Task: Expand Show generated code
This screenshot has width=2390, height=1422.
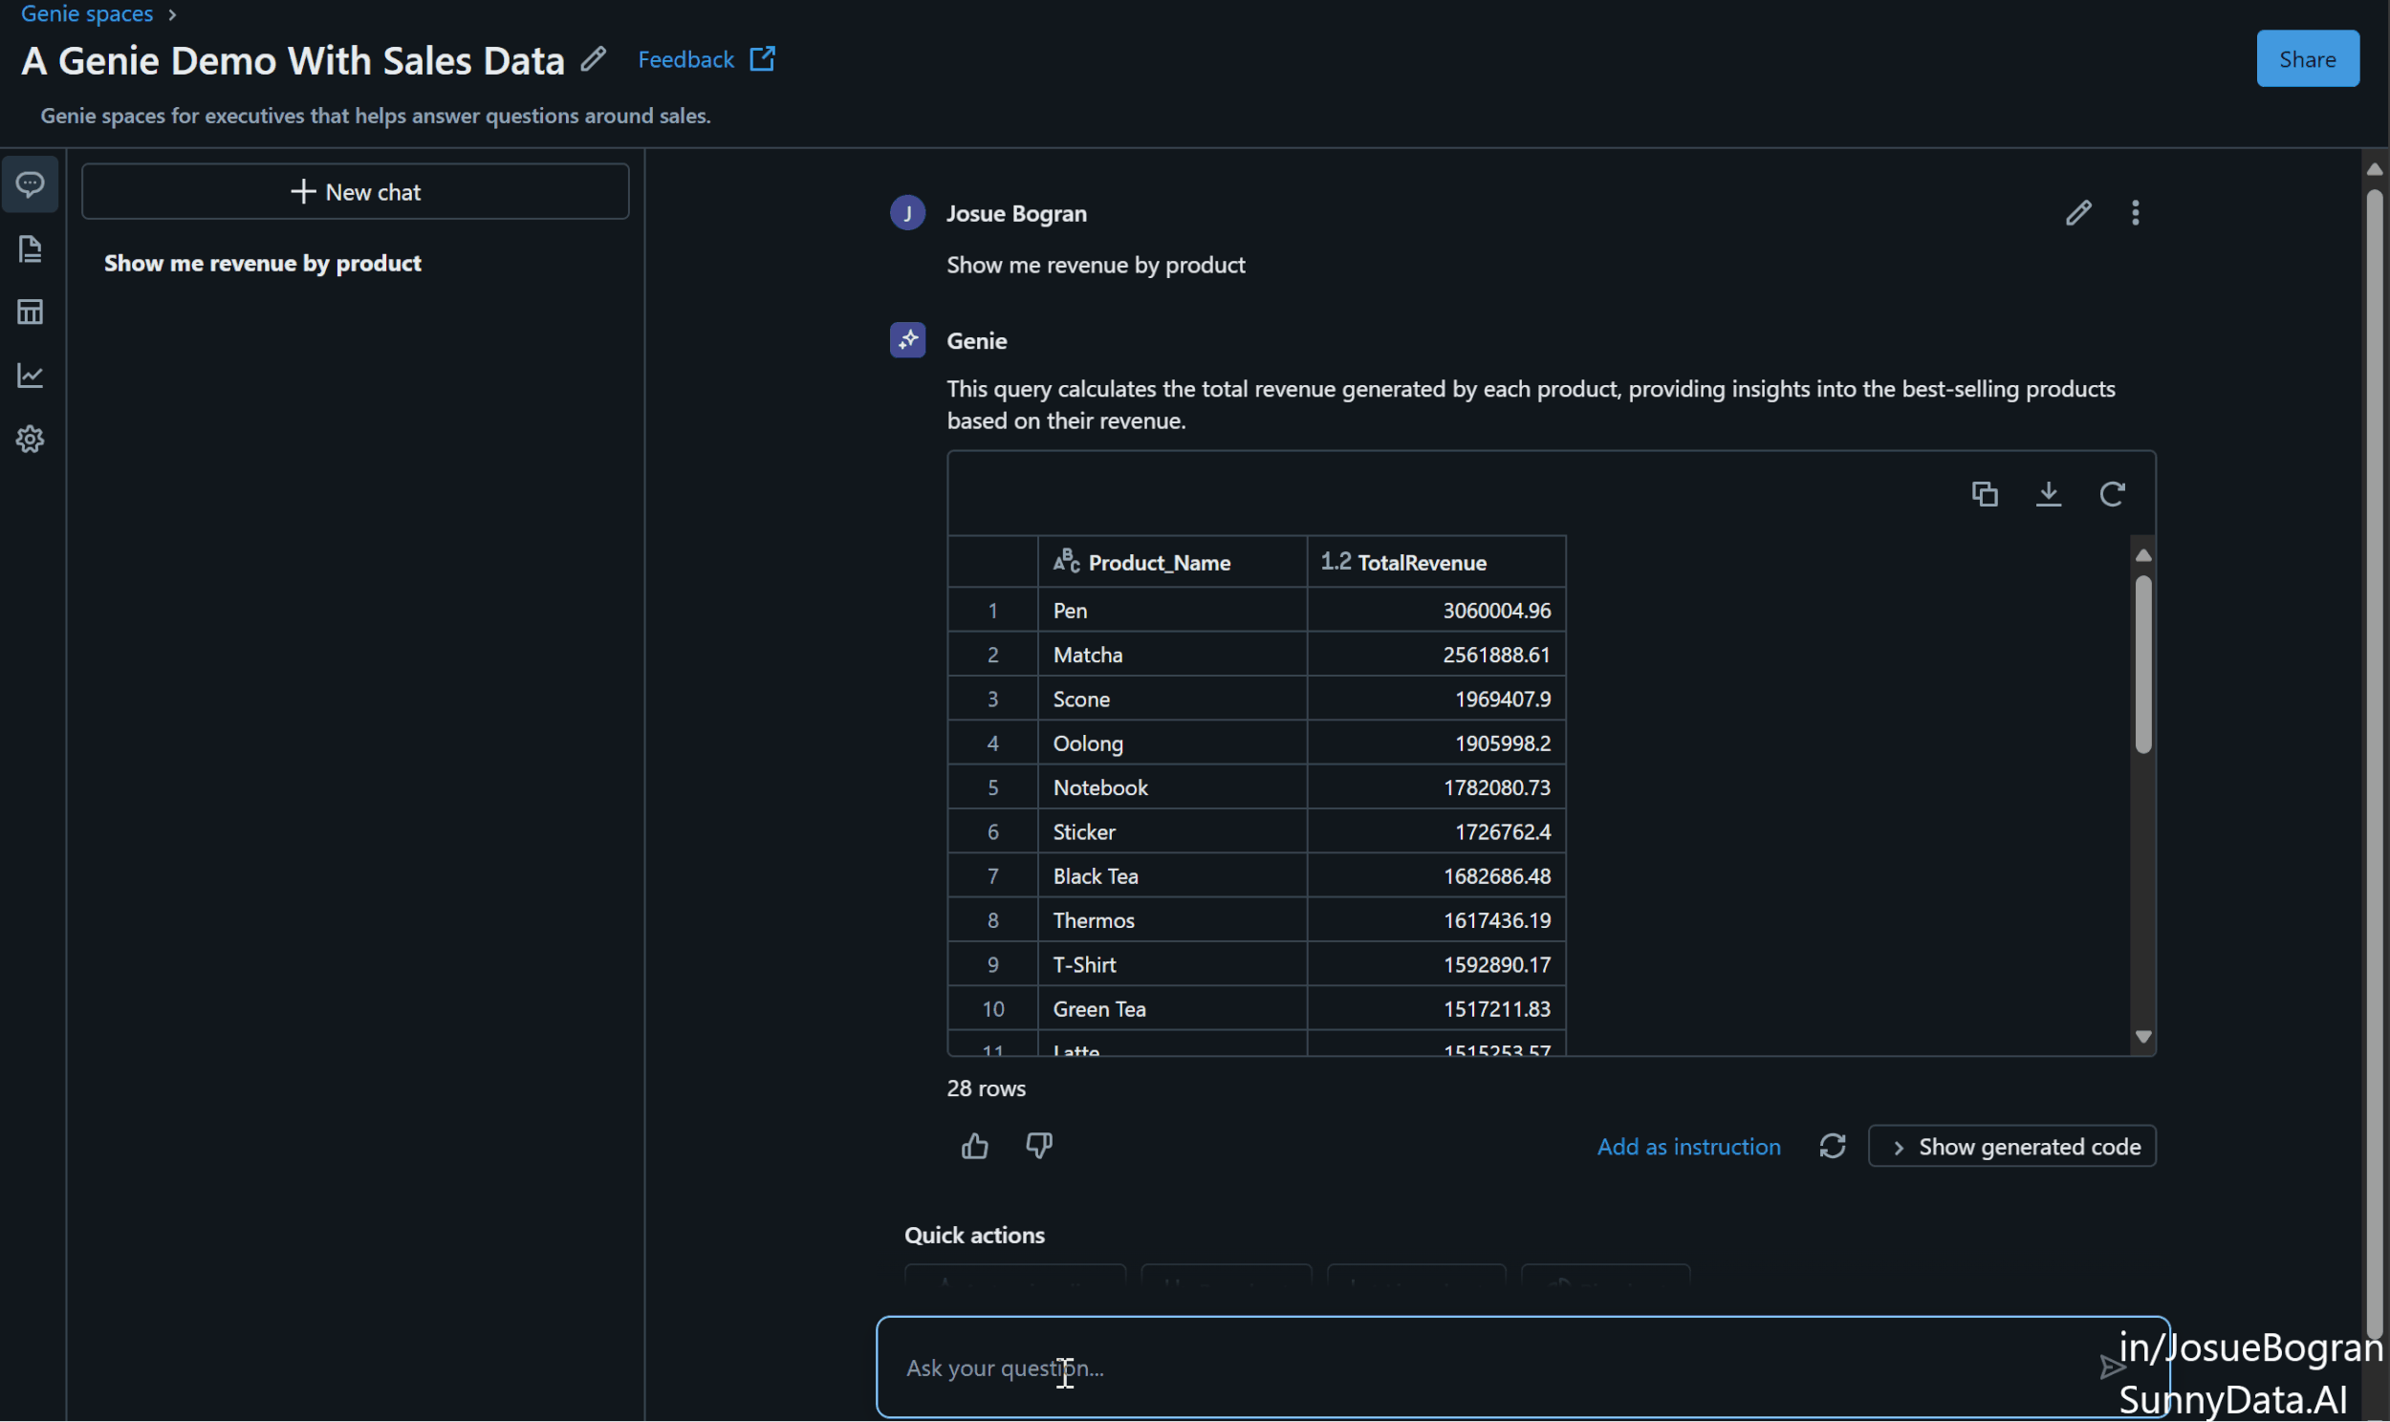Action: [2010, 1146]
